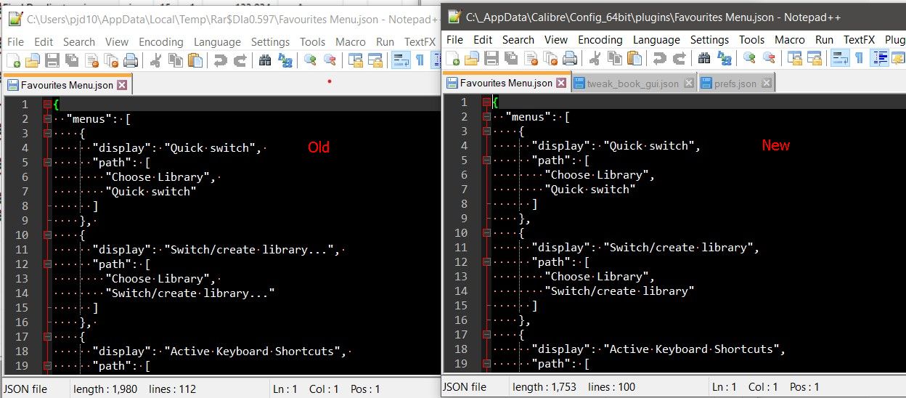Toggle Word wrap in New window toolbar
This screenshot has height=398, width=906.
pos(840,58)
